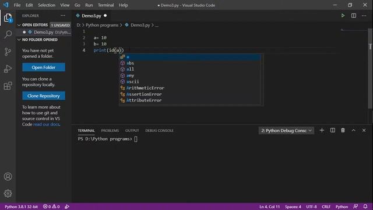
Task: Choose abs from autocomplete suggestions
Action: point(190,63)
